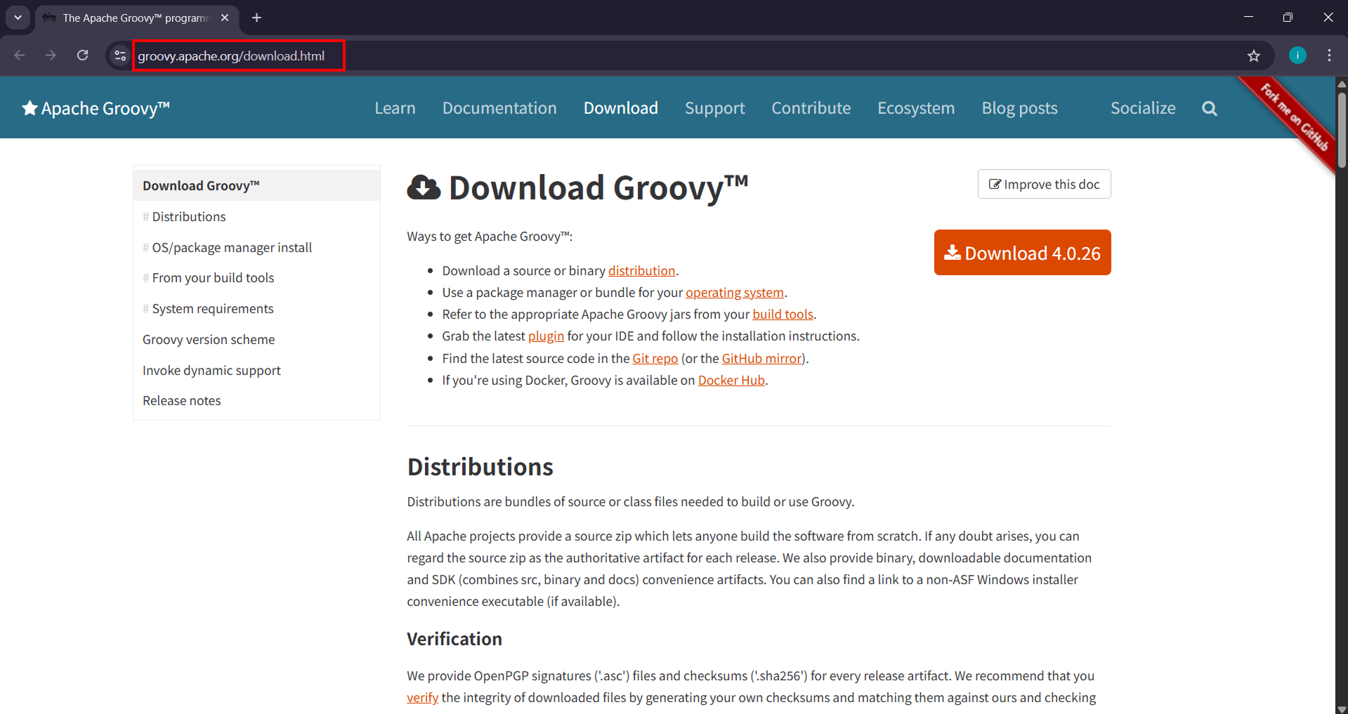Open the Documentation menu item

(x=499, y=108)
